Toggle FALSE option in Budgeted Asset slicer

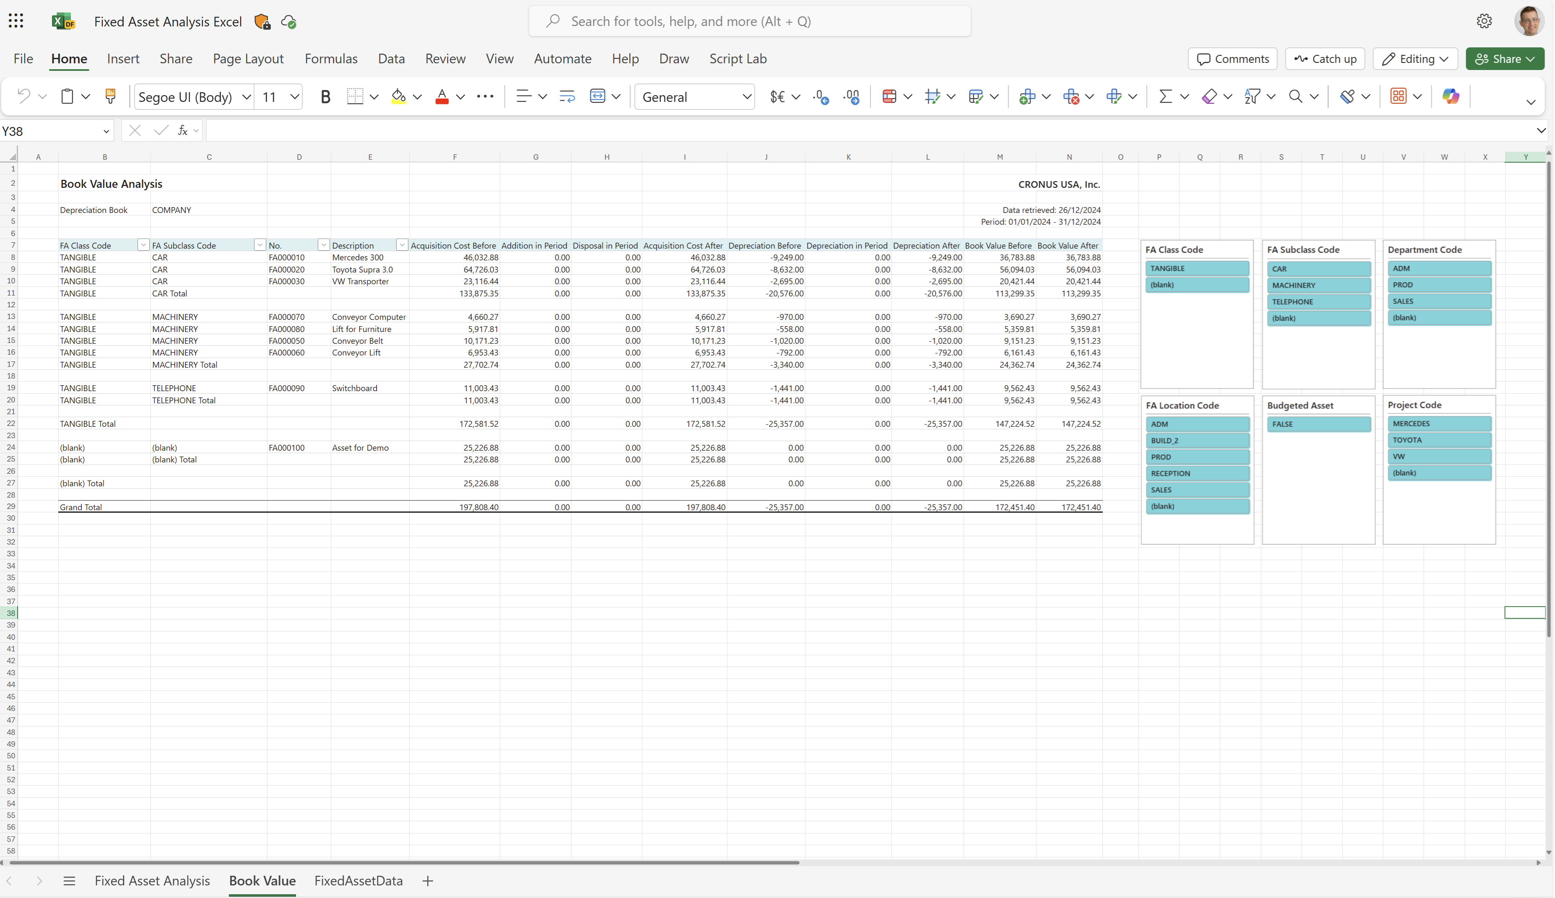click(x=1317, y=424)
